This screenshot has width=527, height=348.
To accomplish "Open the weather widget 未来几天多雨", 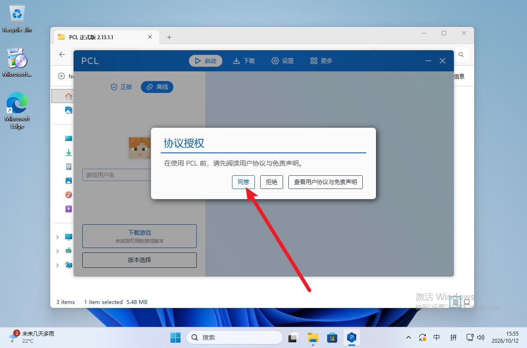I will click(32, 337).
